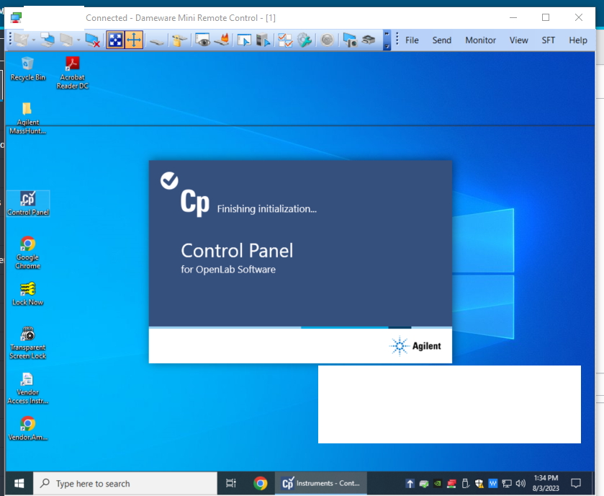This screenshot has width=604, height=496.
Task: Click the drive with green check tray icon
Action: (424, 484)
